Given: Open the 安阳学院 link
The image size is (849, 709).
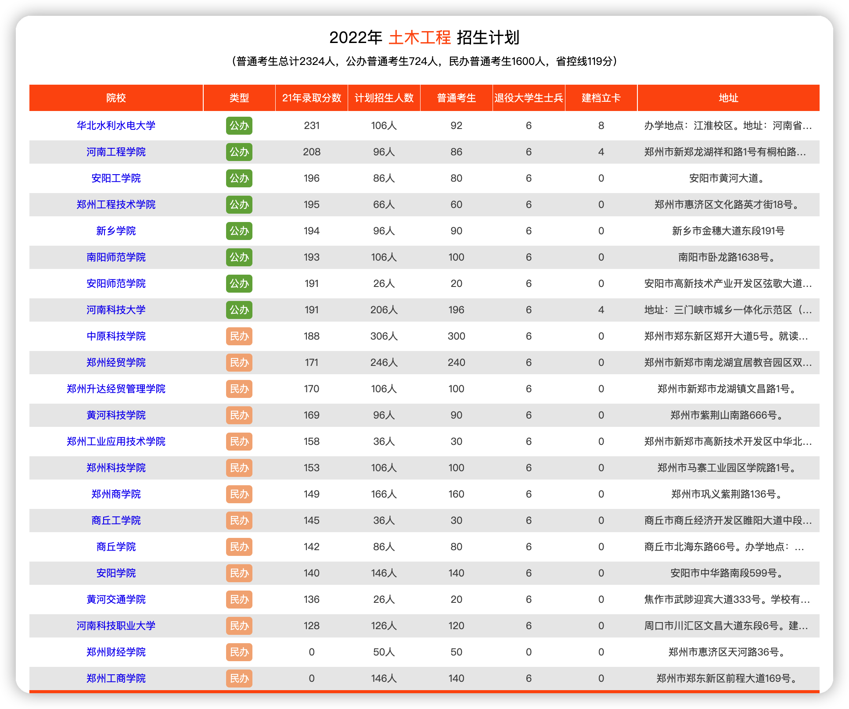Looking at the screenshot, I should [x=116, y=573].
